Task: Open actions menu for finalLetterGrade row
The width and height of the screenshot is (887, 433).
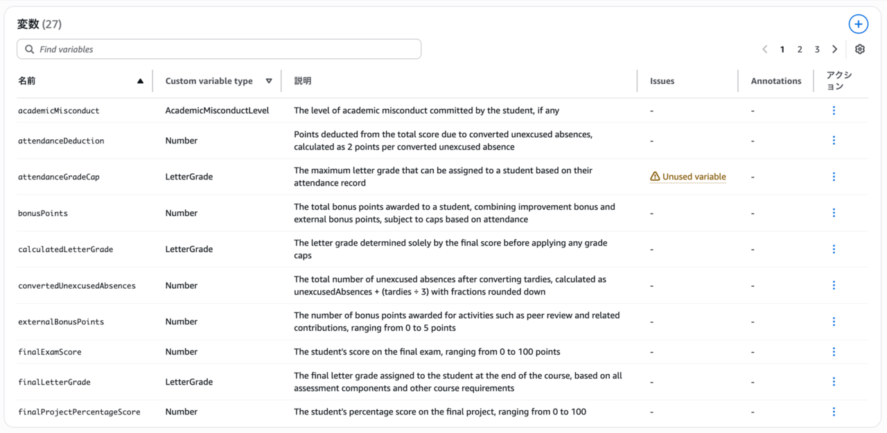Action: pyautogui.click(x=834, y=382)
